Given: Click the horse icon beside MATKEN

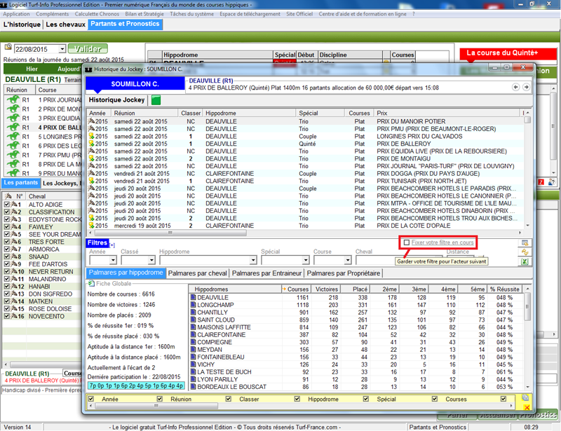Looking at the screenshot, I should click(14, 301).
